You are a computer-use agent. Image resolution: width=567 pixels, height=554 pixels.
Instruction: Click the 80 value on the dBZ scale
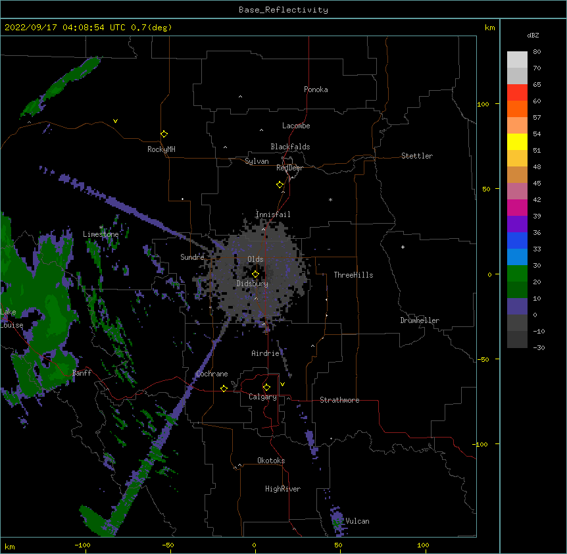(537, 52)
